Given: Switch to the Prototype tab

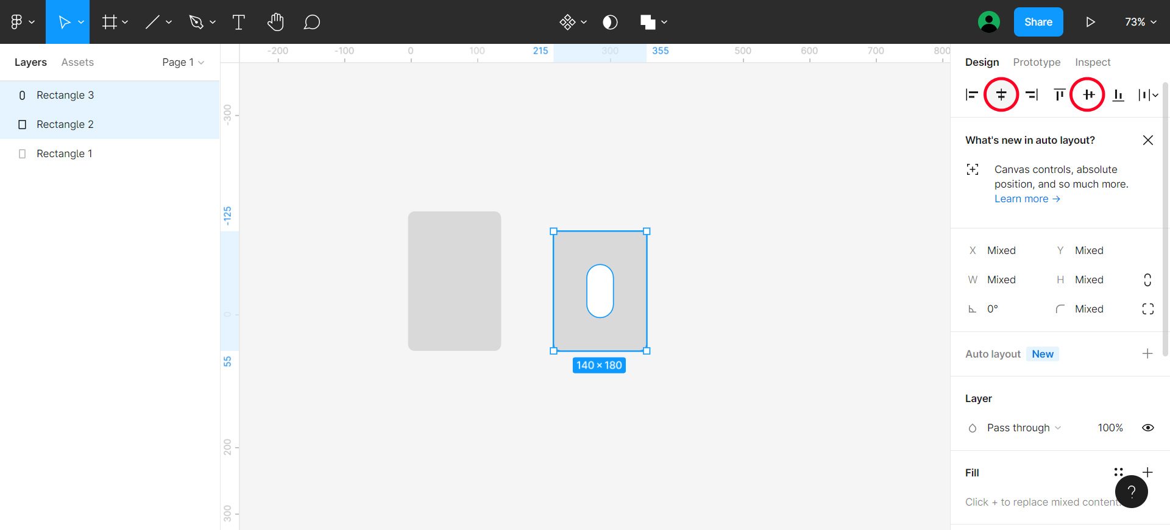Looking at the screenshot, I should pos(1037,62).
